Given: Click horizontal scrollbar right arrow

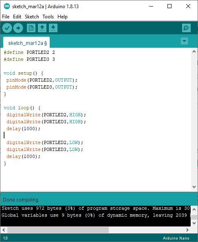Looking at the screenshot, I should click(x=187, y=230).
